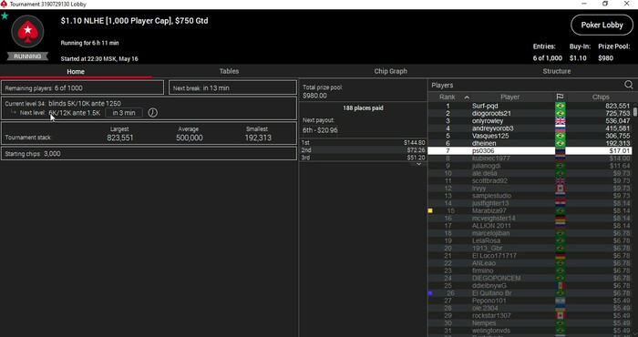This screenshot has width=638, height=337.
Task: Select player andreyvorob3
Action: [x=530, y=128]
